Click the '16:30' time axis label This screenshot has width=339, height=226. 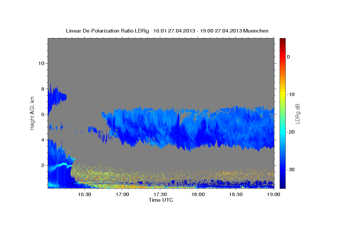tap(84, 195)
